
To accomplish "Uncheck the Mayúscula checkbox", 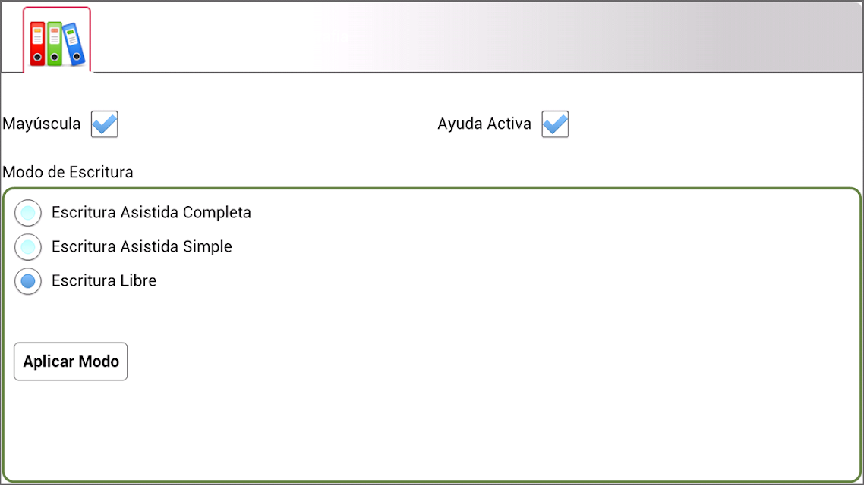I will [105, 124].
